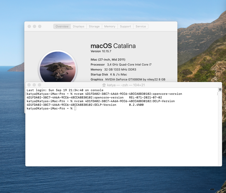Click the OCLP-Version value '0.2.4%00'

point(136,105)
